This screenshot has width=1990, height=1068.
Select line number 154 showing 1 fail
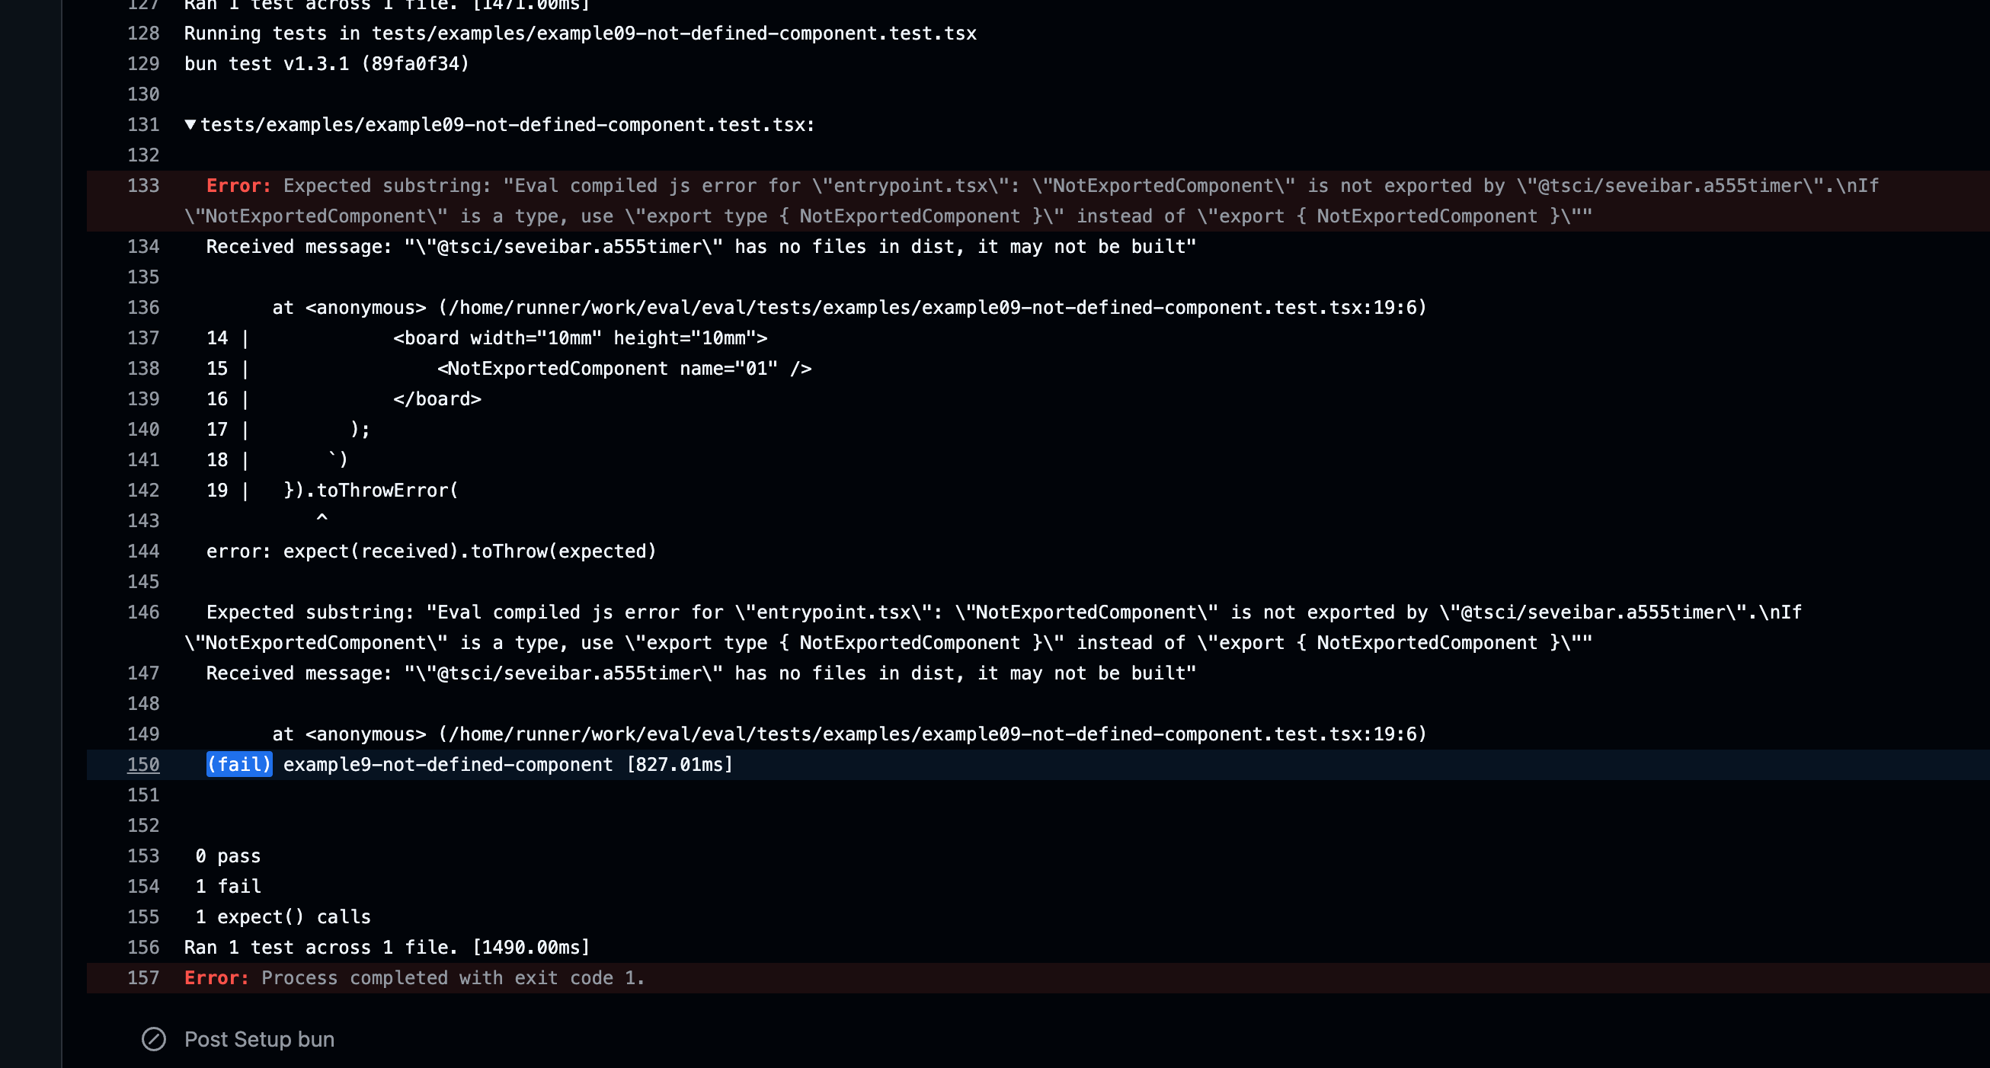[143, 886]
